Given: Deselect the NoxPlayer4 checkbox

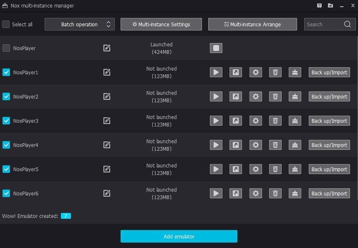Looking at the screenshot, I should tap(6, 145).
